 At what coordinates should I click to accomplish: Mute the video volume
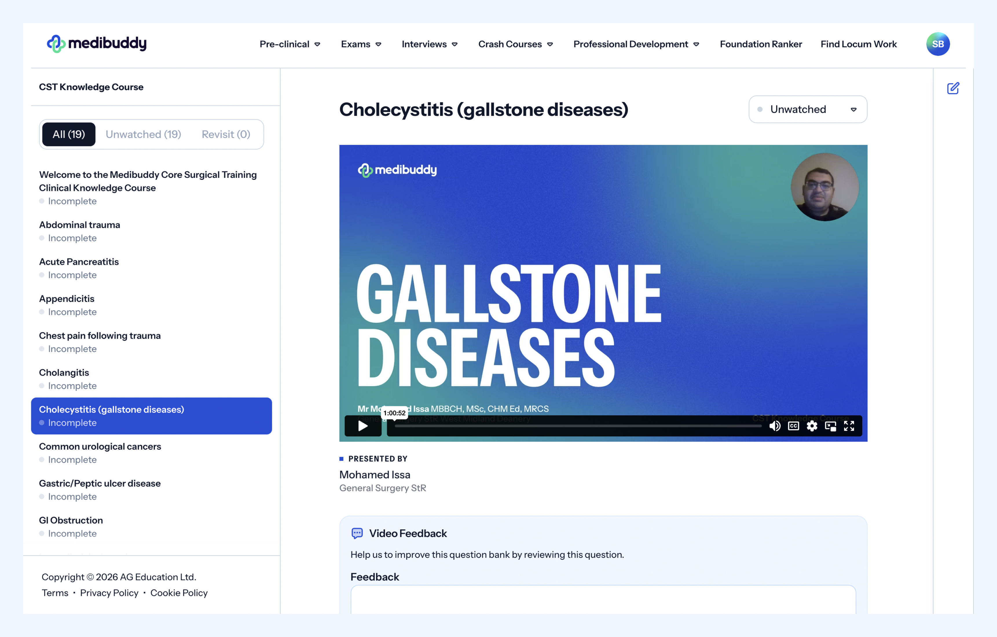click(x=775, y=426)
